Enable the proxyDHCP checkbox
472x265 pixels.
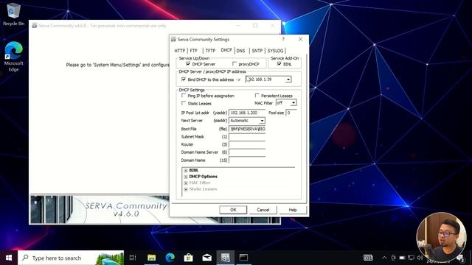tap(235, 64)
